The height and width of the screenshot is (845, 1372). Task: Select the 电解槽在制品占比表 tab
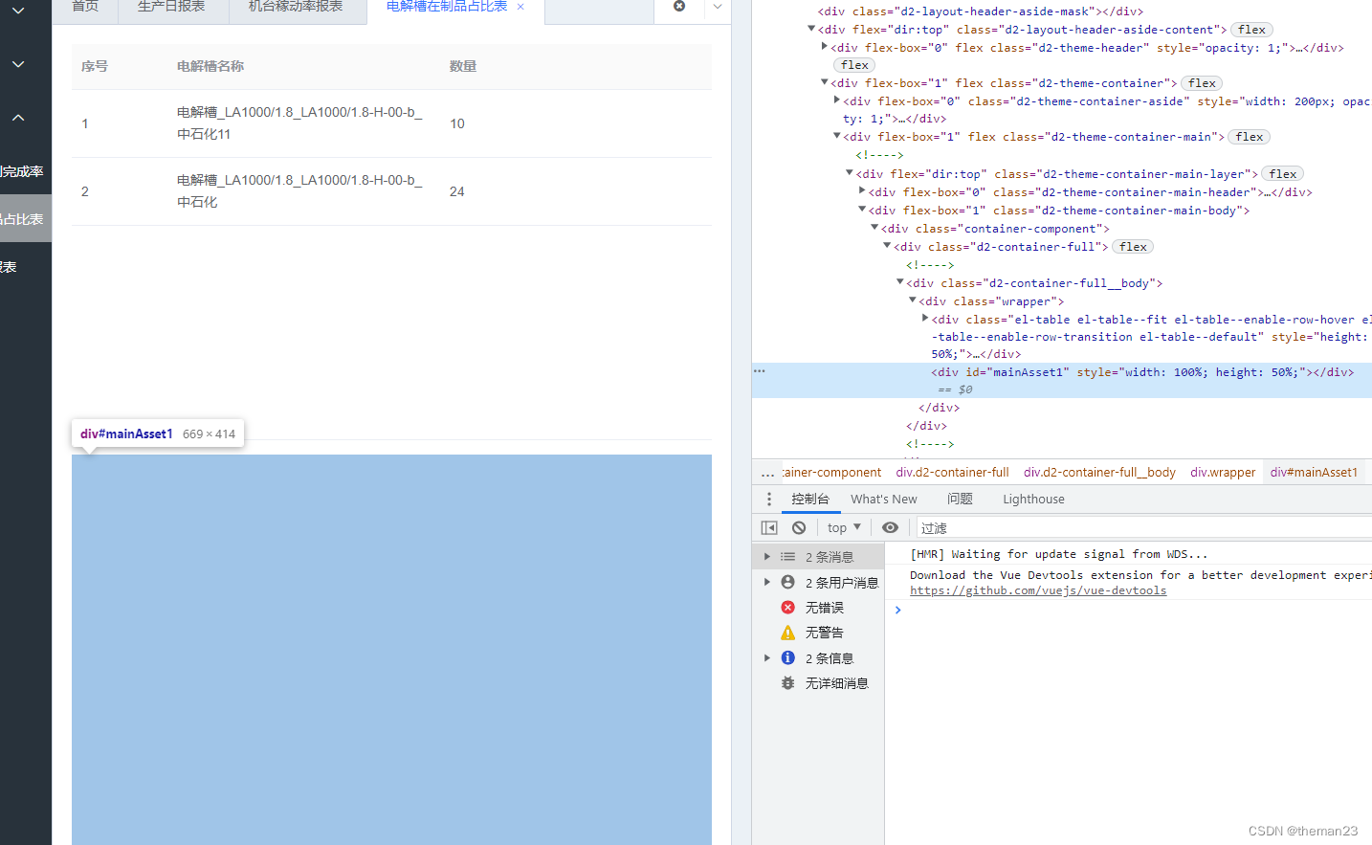(447, 7)
